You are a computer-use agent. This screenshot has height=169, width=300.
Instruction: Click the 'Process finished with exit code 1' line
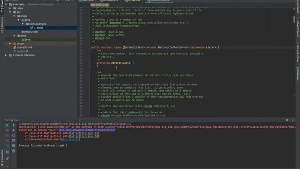(x=43, y=146)
